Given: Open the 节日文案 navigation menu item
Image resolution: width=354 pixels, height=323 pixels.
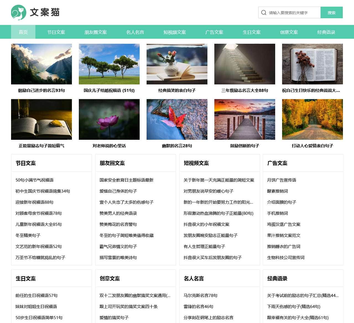Looking at the screenshot, I should [x=56, y=32].
